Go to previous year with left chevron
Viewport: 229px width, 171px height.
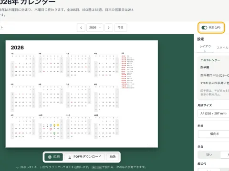coord(81,28)
